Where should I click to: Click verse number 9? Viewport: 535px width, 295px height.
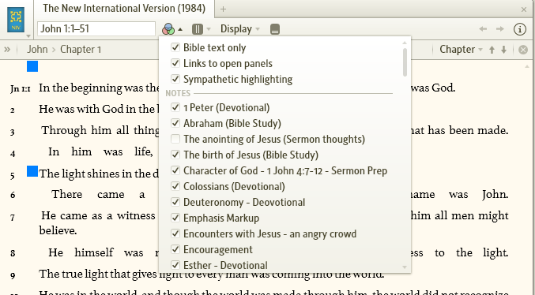click(13, 275)
